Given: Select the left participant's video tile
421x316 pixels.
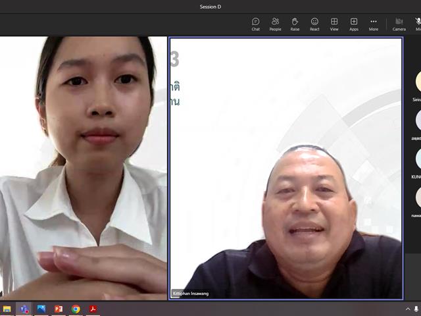Looking at the screenshot, I should 84,169.
